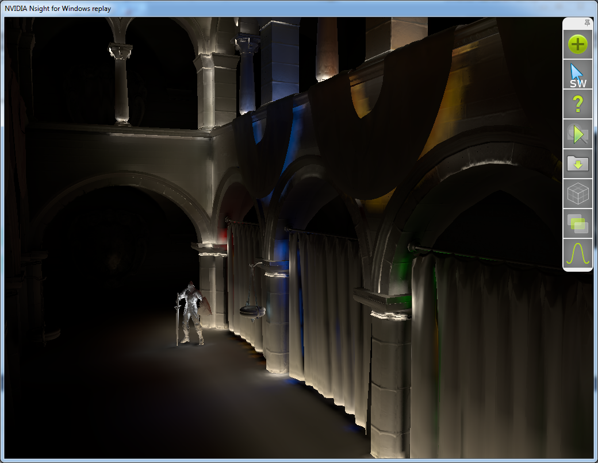Screen dimensions: 598x463
Task: Click the folder with down arrow icon
Action: point(578,164)
